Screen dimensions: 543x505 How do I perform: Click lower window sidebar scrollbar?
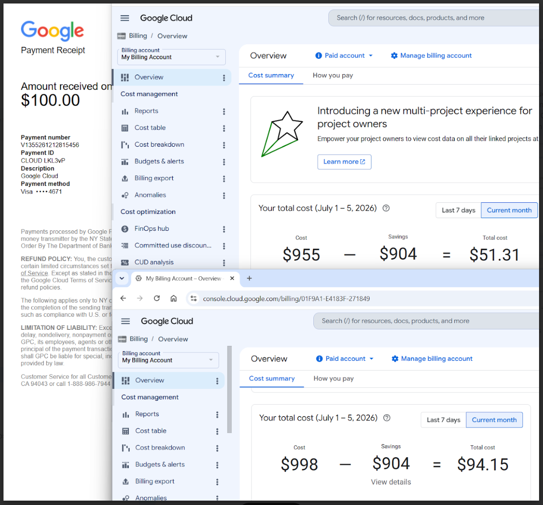pyautogui.click(x=229, y=390)
